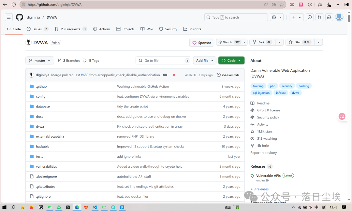Open Visual Studio Code from taskbar

[x=95, y=207]
